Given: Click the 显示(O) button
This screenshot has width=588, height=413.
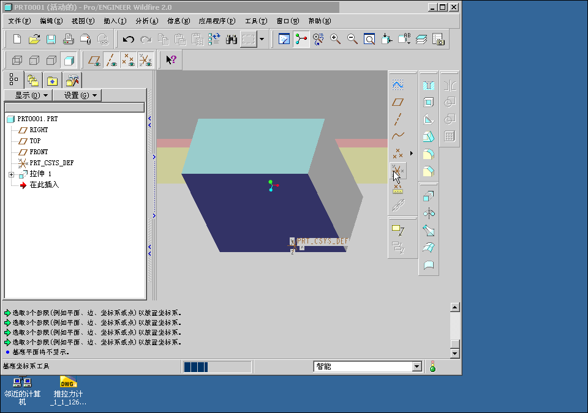Looking at the screenshot, I should click(x=28, y=95).
